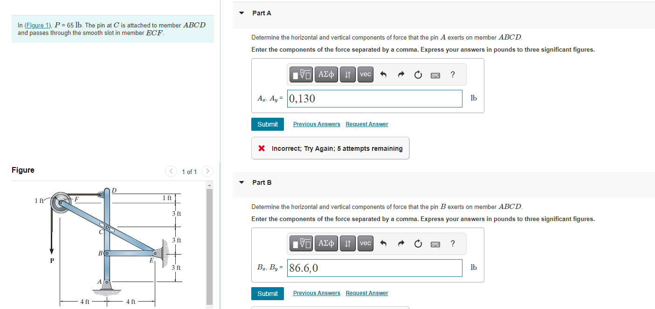Viewport: 655px width, 309px height.
Task: Undo input using the back arrow in Part A
Action: [x=384, y=74]
